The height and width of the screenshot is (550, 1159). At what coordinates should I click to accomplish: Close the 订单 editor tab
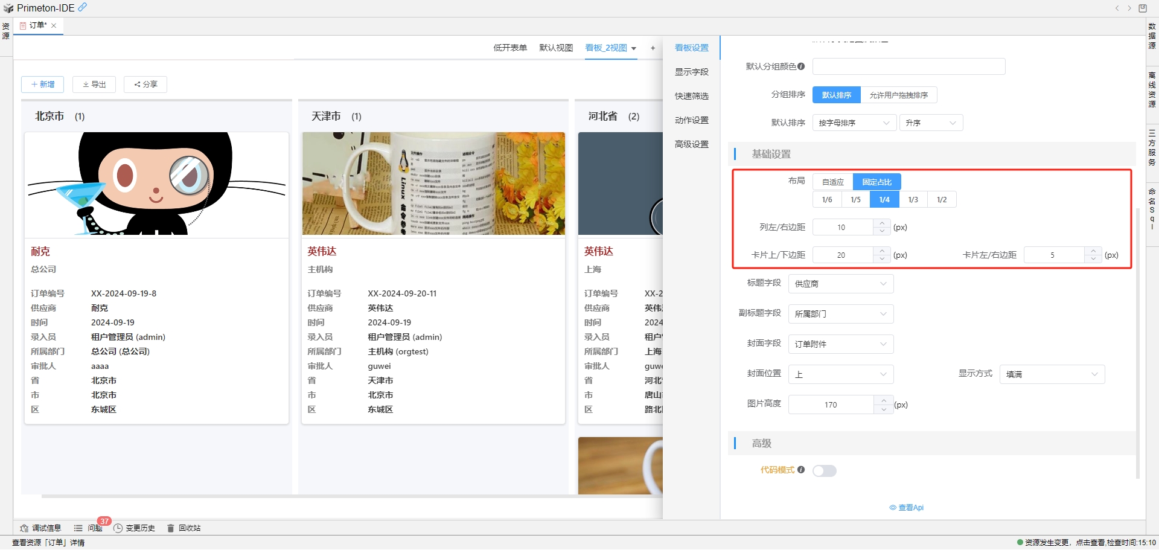click(x=54, y=25)
